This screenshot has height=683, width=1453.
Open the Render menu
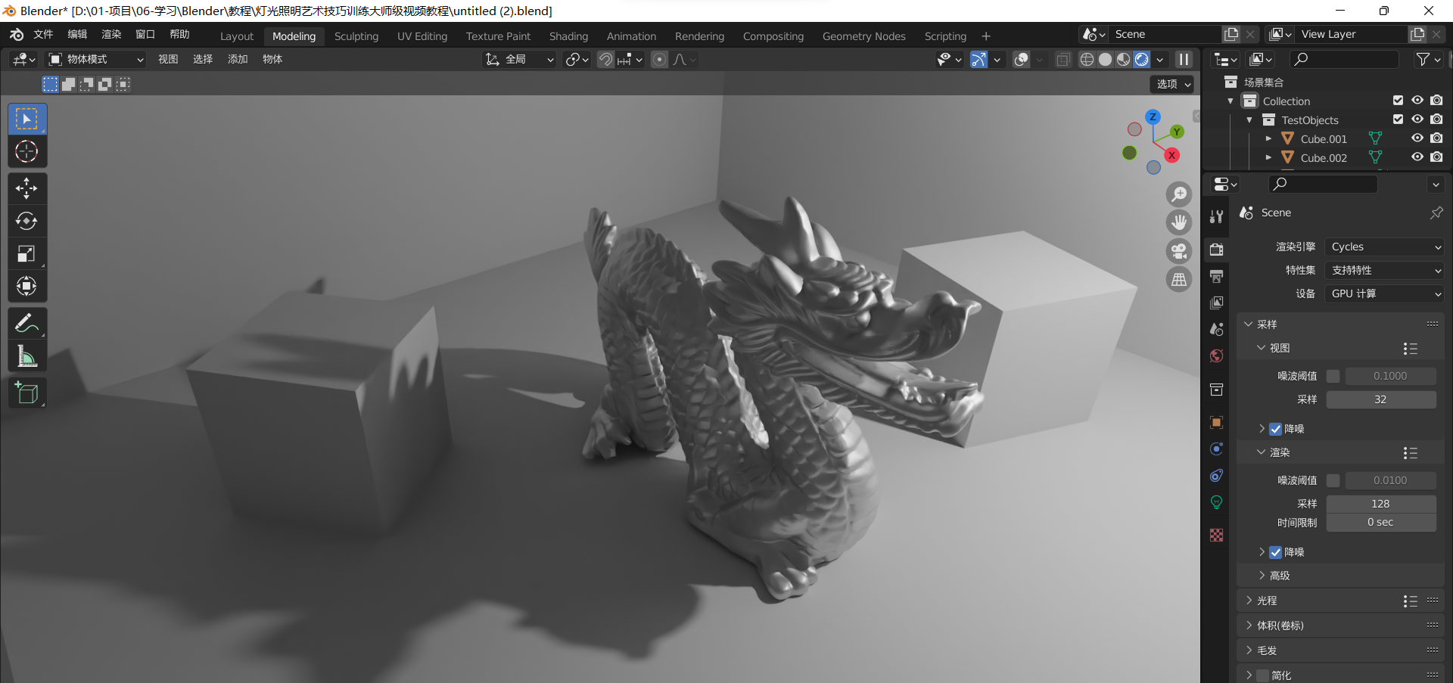click(111, 35)
